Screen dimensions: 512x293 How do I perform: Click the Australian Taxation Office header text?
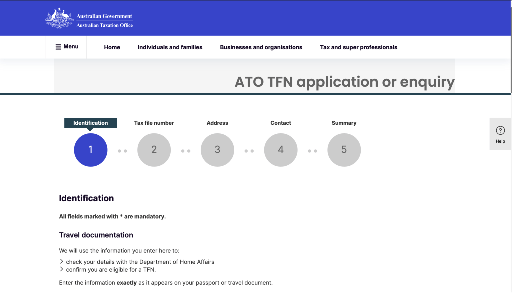(x=105, y=25)
